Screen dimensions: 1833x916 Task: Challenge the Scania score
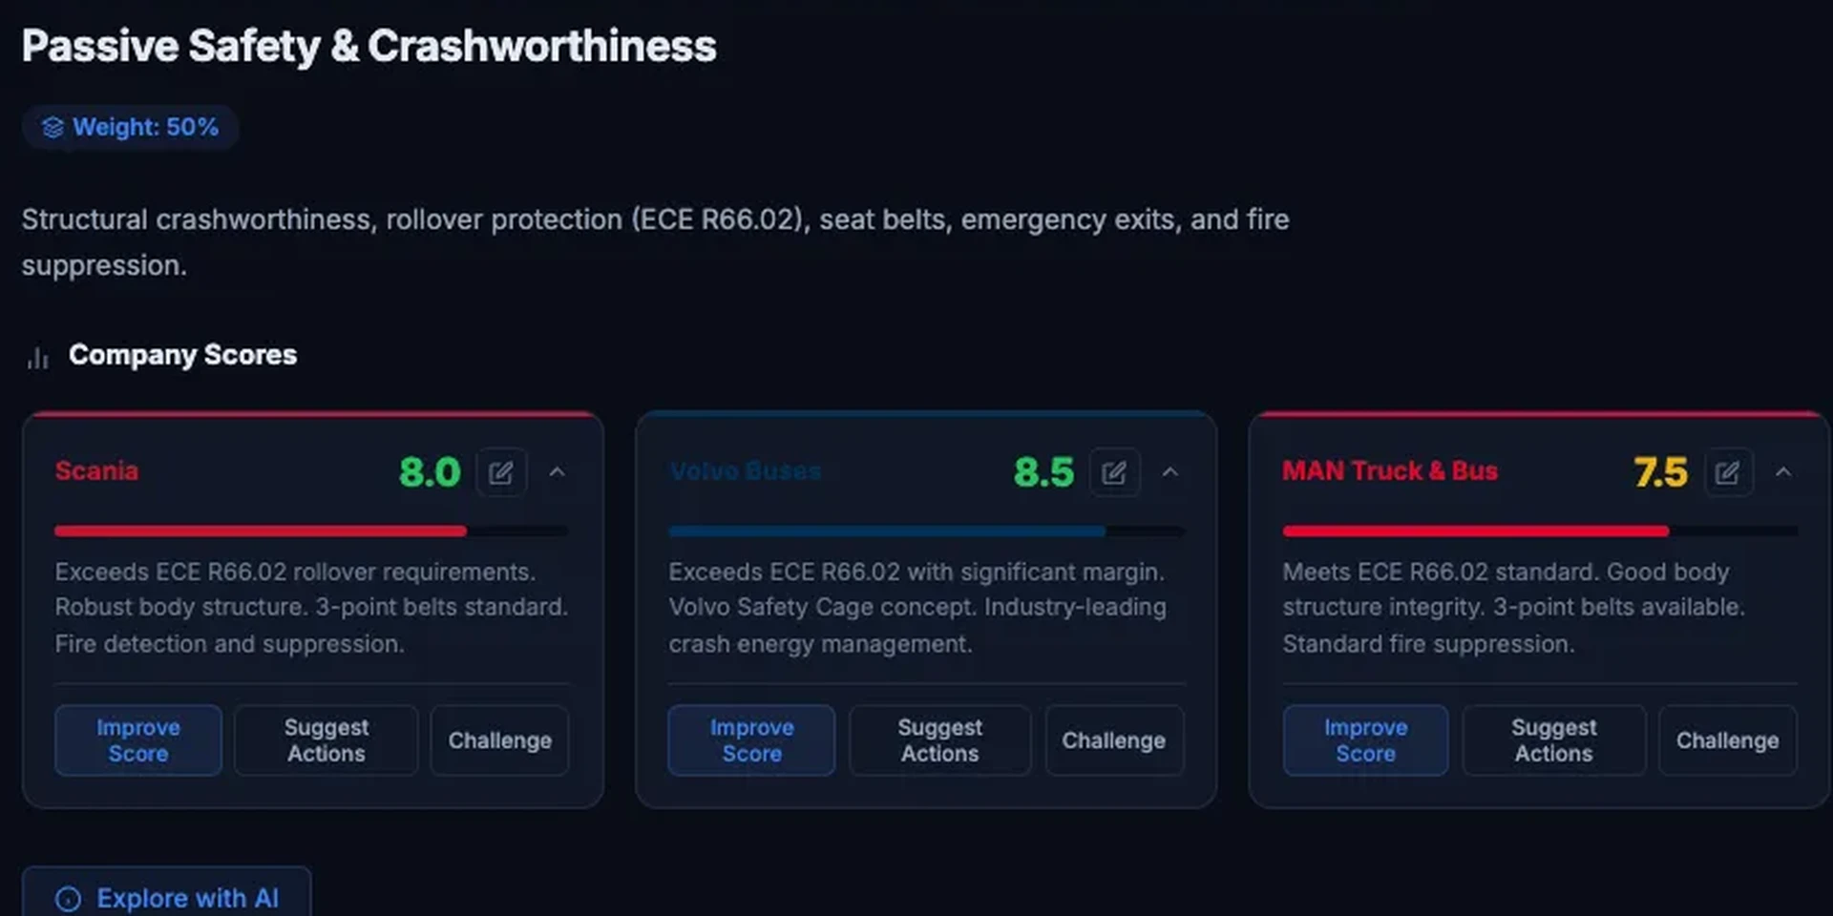(x=499, y=740)
